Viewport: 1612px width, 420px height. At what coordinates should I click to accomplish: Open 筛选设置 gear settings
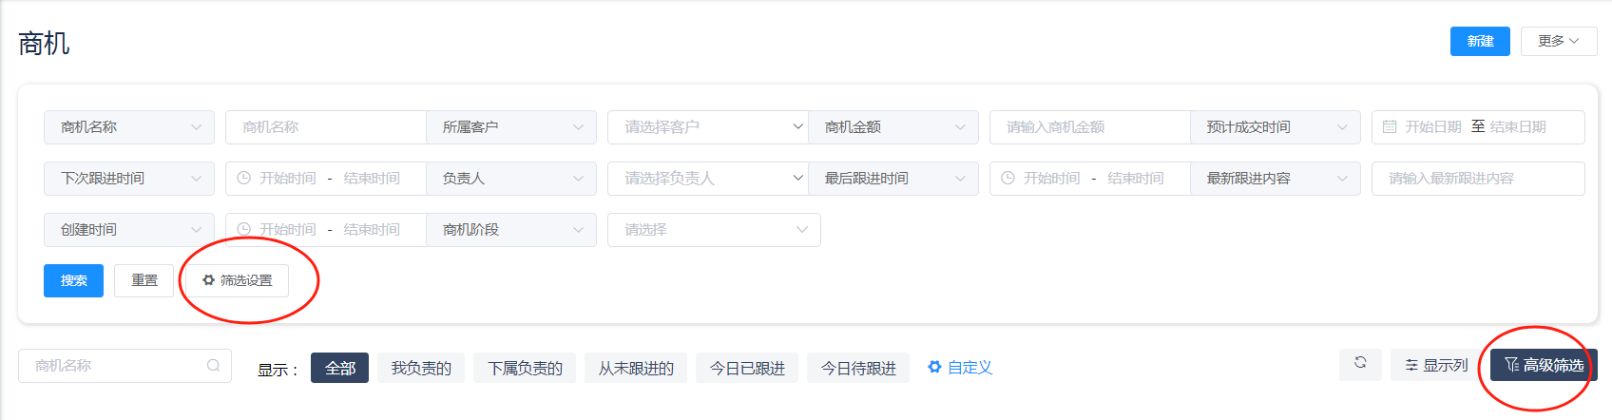coord(238,280)
